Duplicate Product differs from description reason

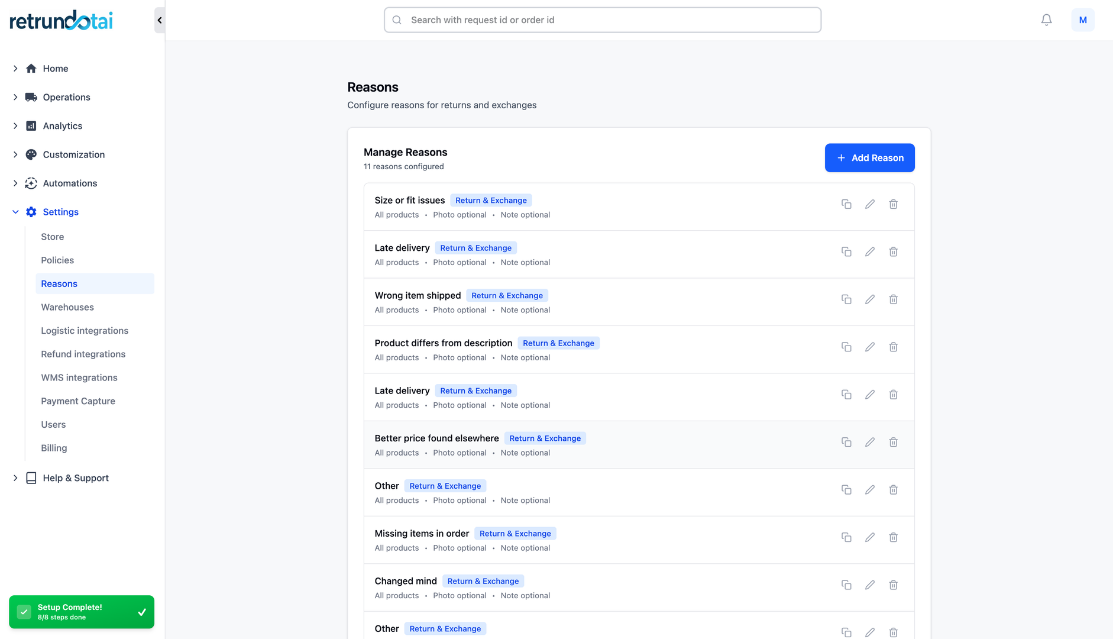pos(846,347)
